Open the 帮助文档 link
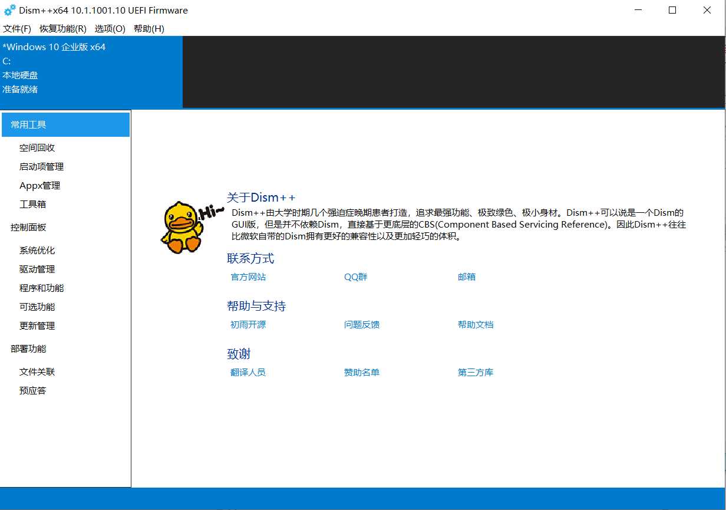 click(476, 325)
